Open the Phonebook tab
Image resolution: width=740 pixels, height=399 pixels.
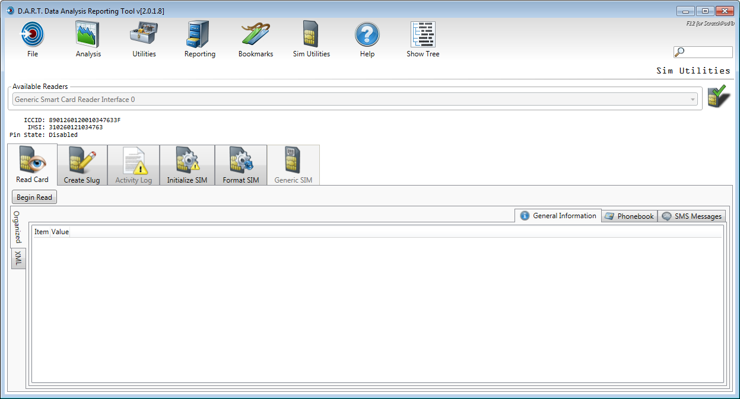pos(630,216)
